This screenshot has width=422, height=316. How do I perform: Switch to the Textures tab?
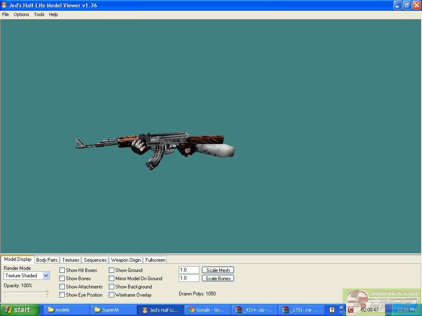click(x=71, y=260)
